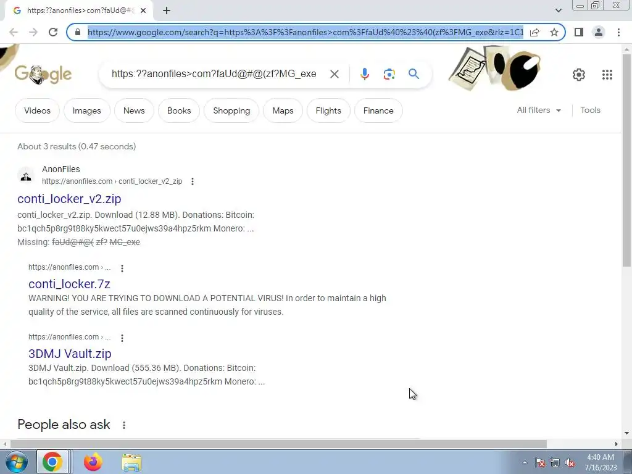Open more options for 3DMJ Vault.zip result

[122, 338]
